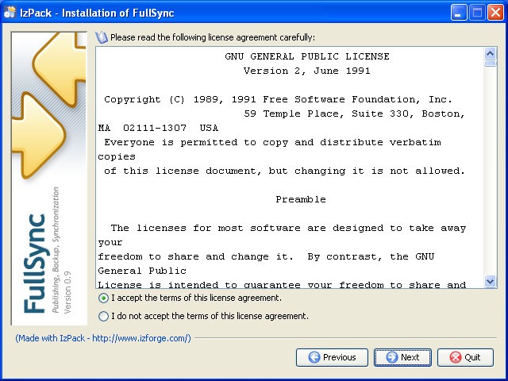
Task: Click the license scrollbar up arrow
Action: (491, 53)
